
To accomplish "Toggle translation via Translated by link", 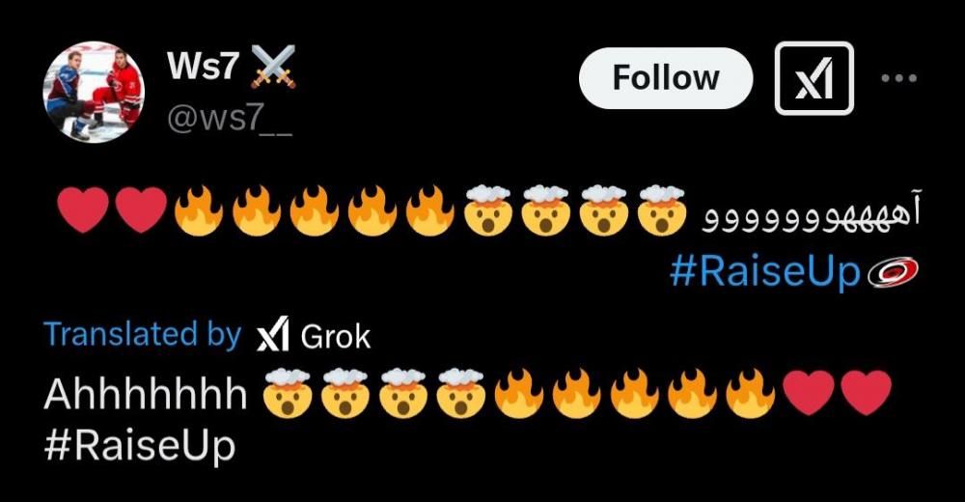I will point(143,335).
